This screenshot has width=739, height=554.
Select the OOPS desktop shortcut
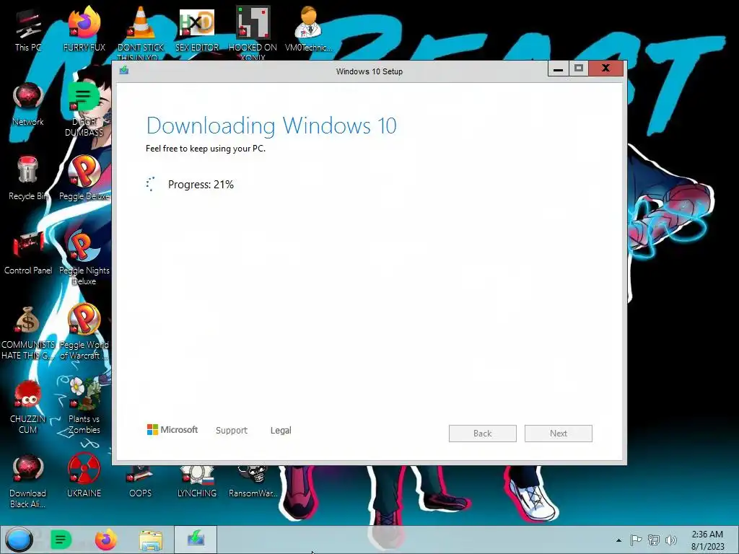(141, 483)
